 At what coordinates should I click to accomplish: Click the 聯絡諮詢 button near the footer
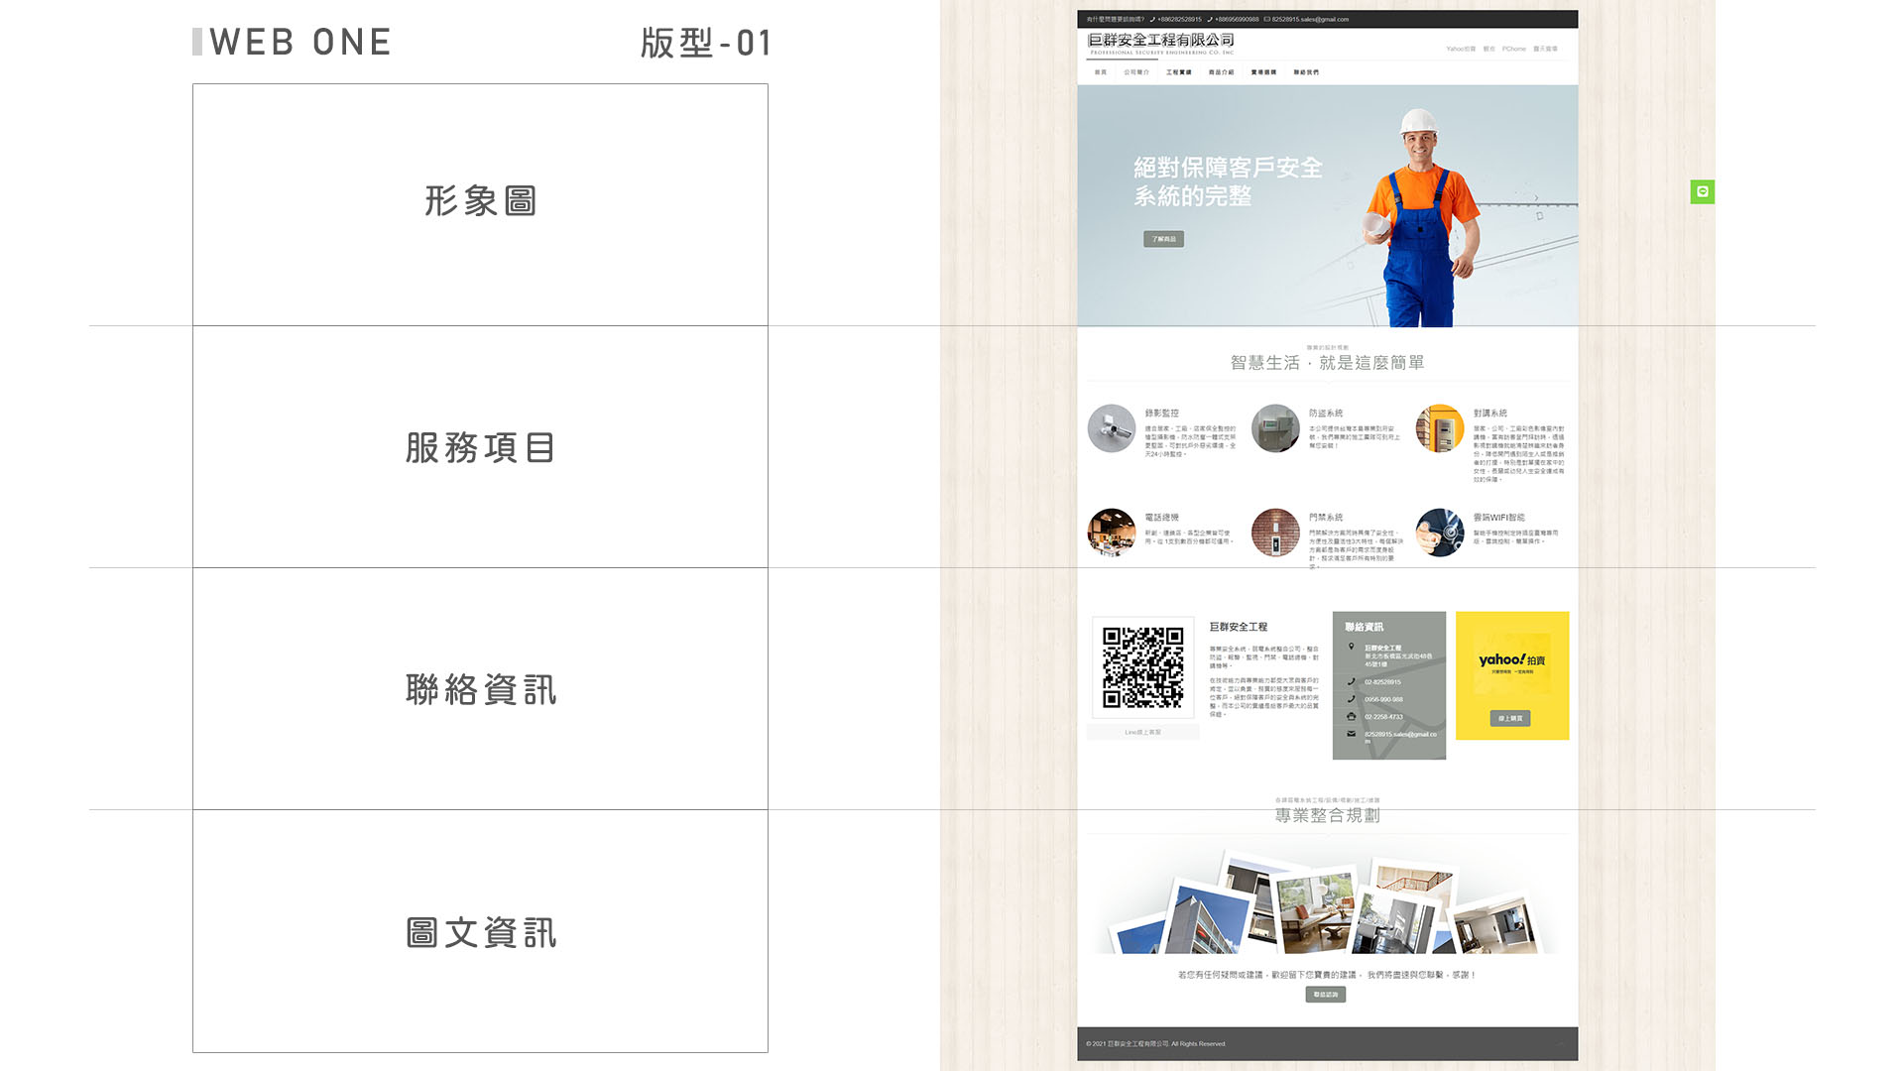tap(1325, 994)
